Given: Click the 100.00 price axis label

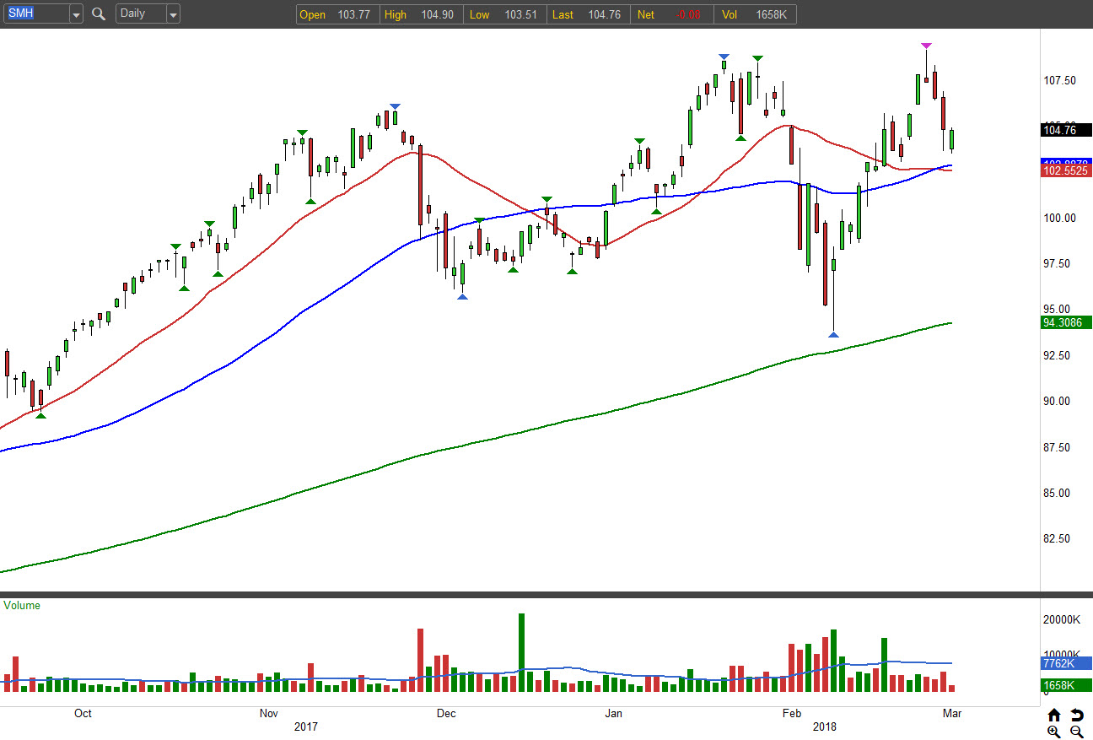Looking at the screenshot, I should (x=1060, y=218).
